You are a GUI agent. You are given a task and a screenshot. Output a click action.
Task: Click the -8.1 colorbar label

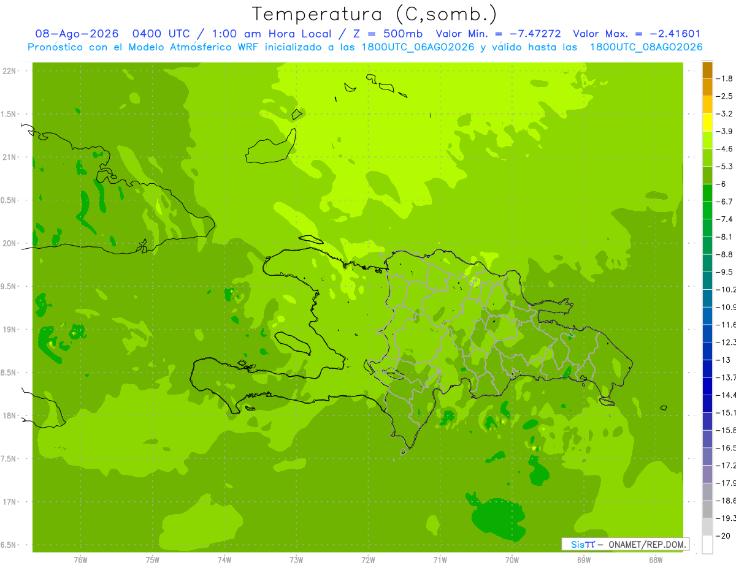pos(726,237)
